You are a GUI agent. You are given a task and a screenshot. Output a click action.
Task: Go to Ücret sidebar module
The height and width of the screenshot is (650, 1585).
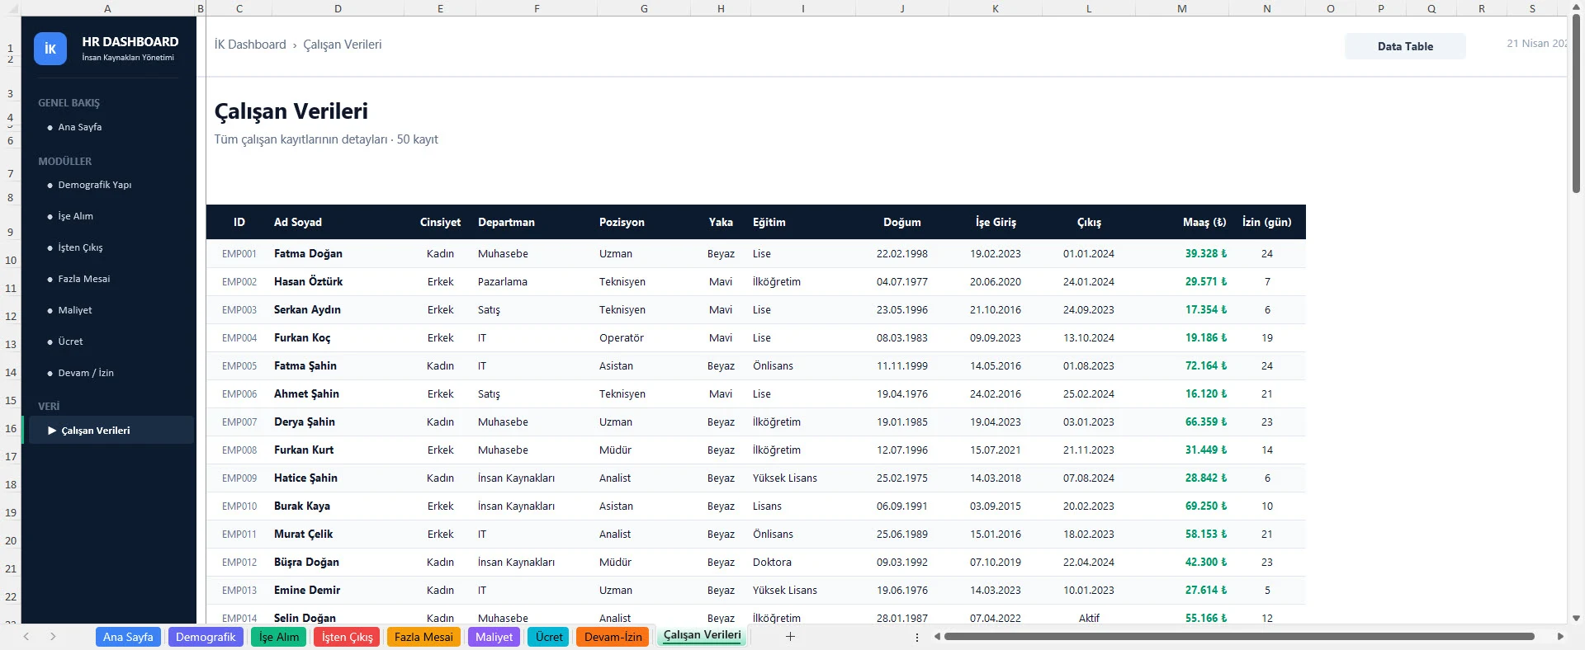(70, 341)
